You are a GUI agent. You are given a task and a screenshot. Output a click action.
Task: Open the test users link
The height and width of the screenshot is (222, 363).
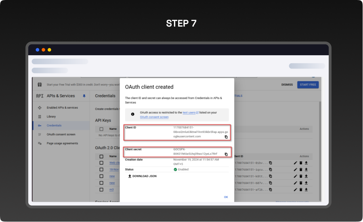(189, 112)
